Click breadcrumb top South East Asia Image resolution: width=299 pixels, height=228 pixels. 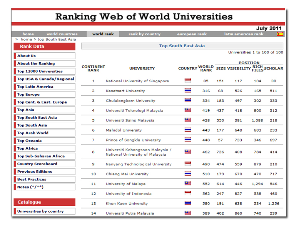pyautogui.click(x=57, y=40)
